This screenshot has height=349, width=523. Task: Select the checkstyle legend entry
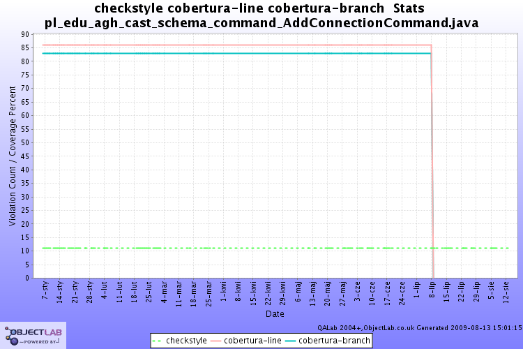179,341
